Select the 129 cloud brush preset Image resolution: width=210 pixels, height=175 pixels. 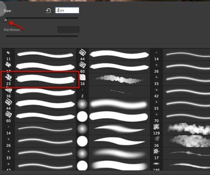click(180, 129)
